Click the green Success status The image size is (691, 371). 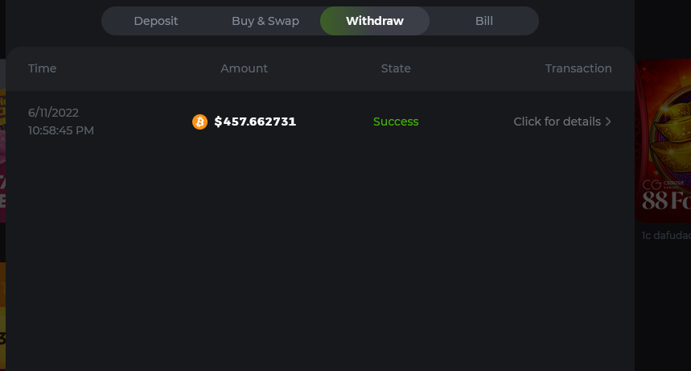point(396,122)
